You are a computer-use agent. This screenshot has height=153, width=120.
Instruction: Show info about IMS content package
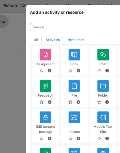(49, 138)
